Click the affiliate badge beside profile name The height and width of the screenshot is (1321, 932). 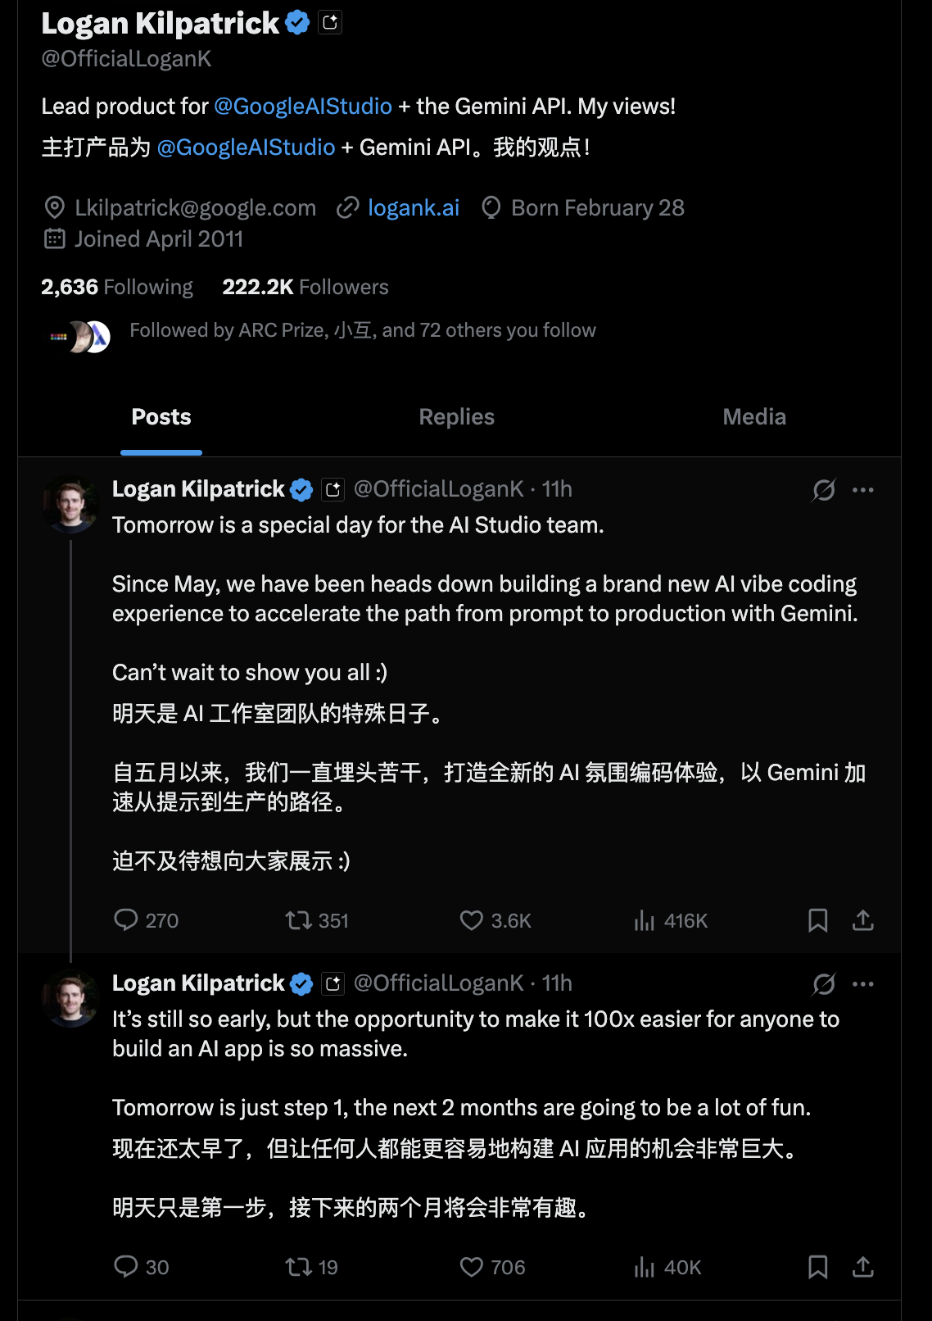point(330,23)
